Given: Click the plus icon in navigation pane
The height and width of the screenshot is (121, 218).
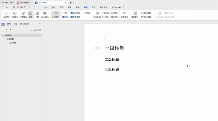Looking at the screenshot, I should coord(10,30).
